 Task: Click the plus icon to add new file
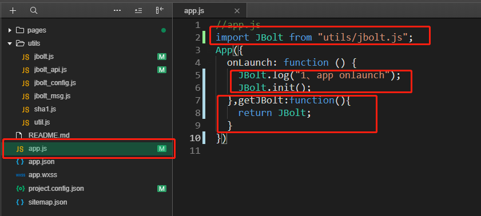click(x=13, y=11)
